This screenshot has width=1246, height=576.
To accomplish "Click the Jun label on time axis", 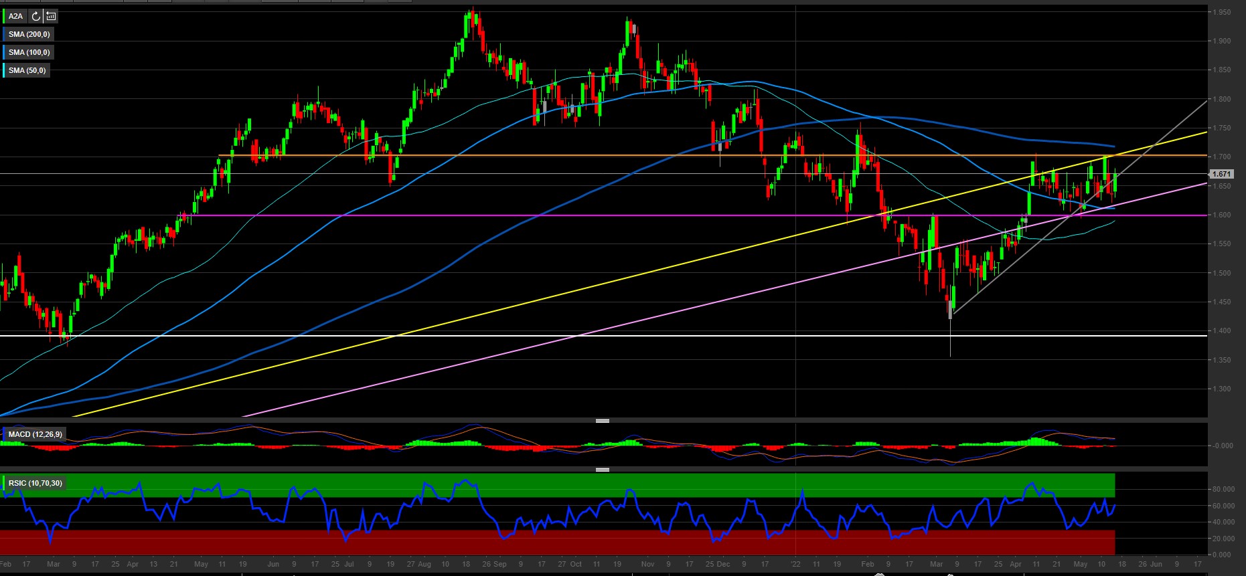I will click(273, 564).
